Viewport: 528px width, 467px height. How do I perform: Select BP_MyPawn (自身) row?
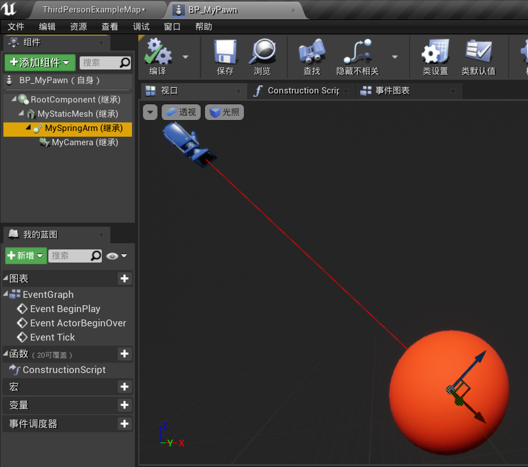[67, 80]
